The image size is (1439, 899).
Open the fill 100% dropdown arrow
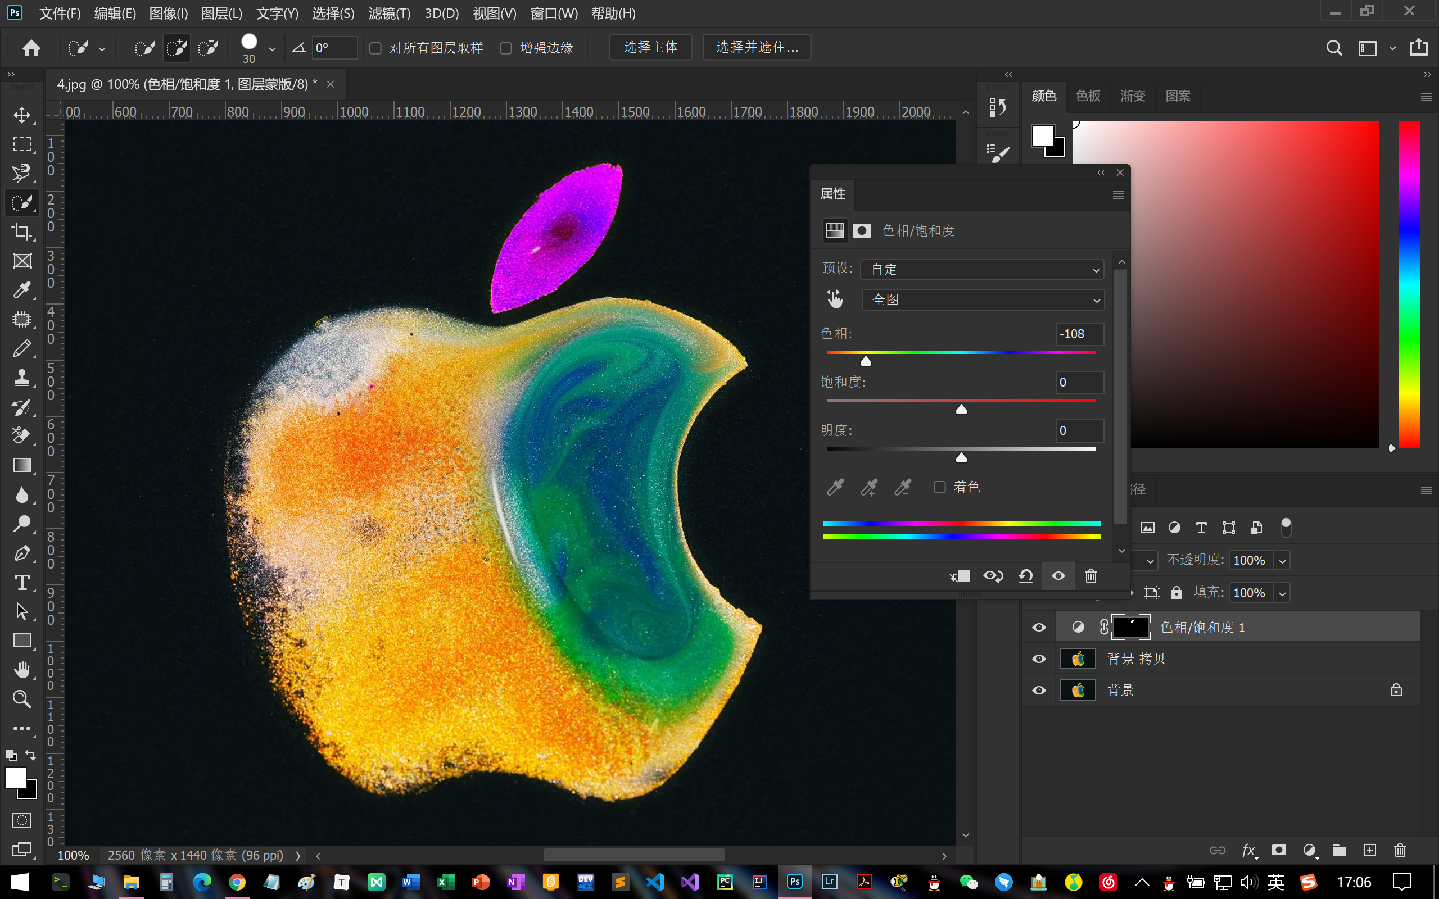point(1282,593)
